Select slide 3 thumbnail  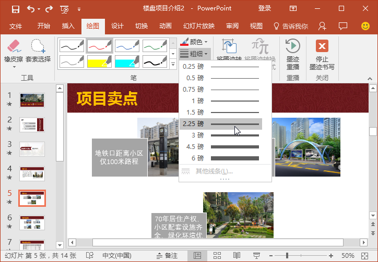pos(32,149)
